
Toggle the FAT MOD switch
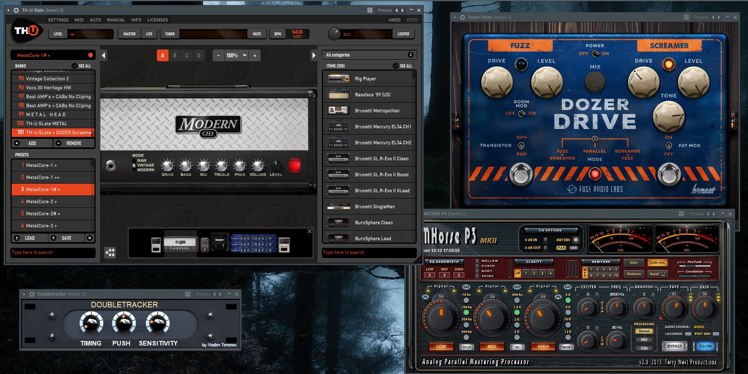pos(669,145)
